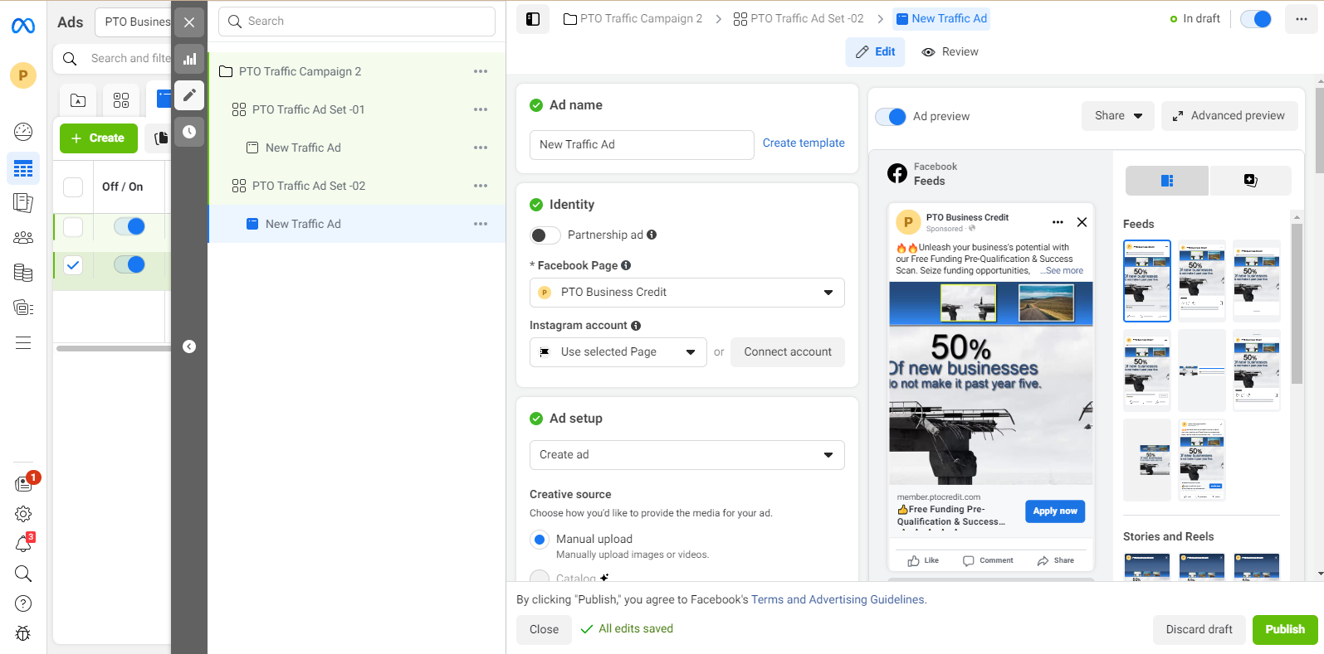The image size is (1324, 654).
Task: Open the Ad sets grid icon tab
Action: (121, 100)
